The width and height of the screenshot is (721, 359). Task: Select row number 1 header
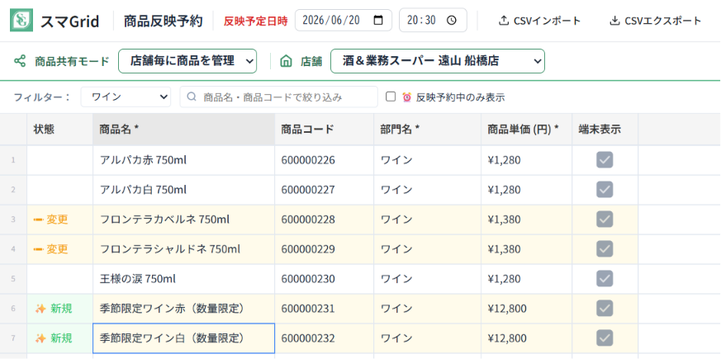click(x=13, y=160)
